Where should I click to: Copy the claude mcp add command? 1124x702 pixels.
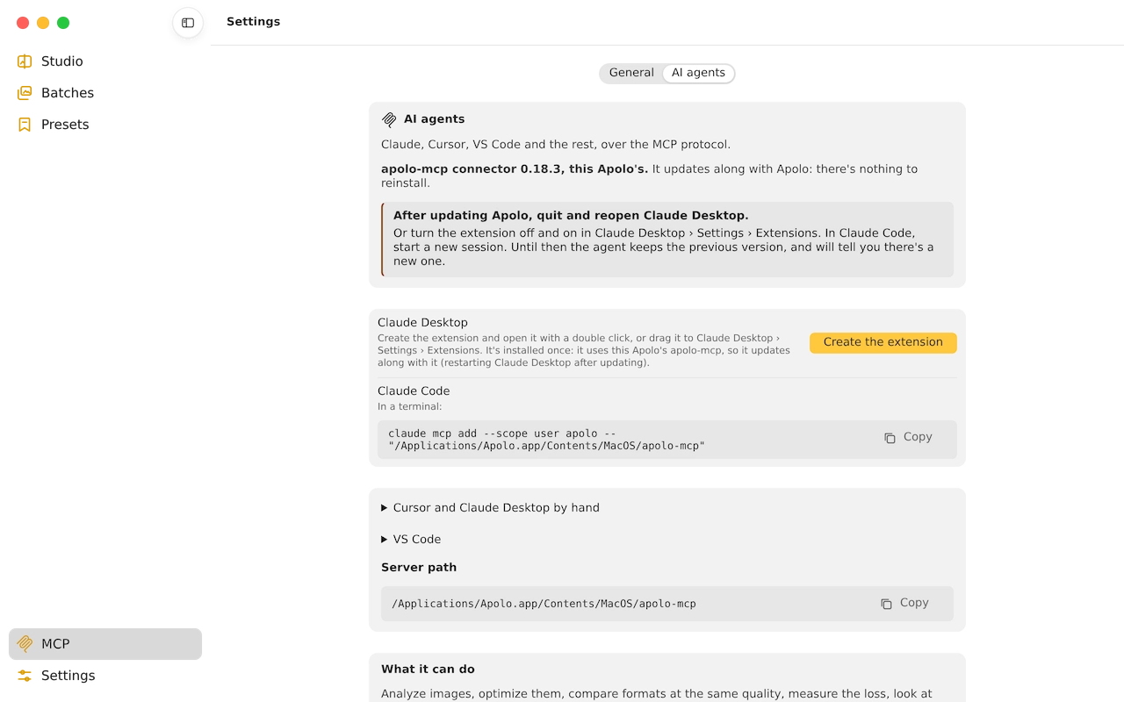coord(908,437)
